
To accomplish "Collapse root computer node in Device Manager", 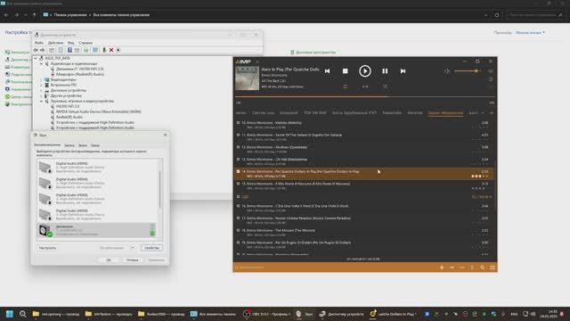I will [36, 58].
